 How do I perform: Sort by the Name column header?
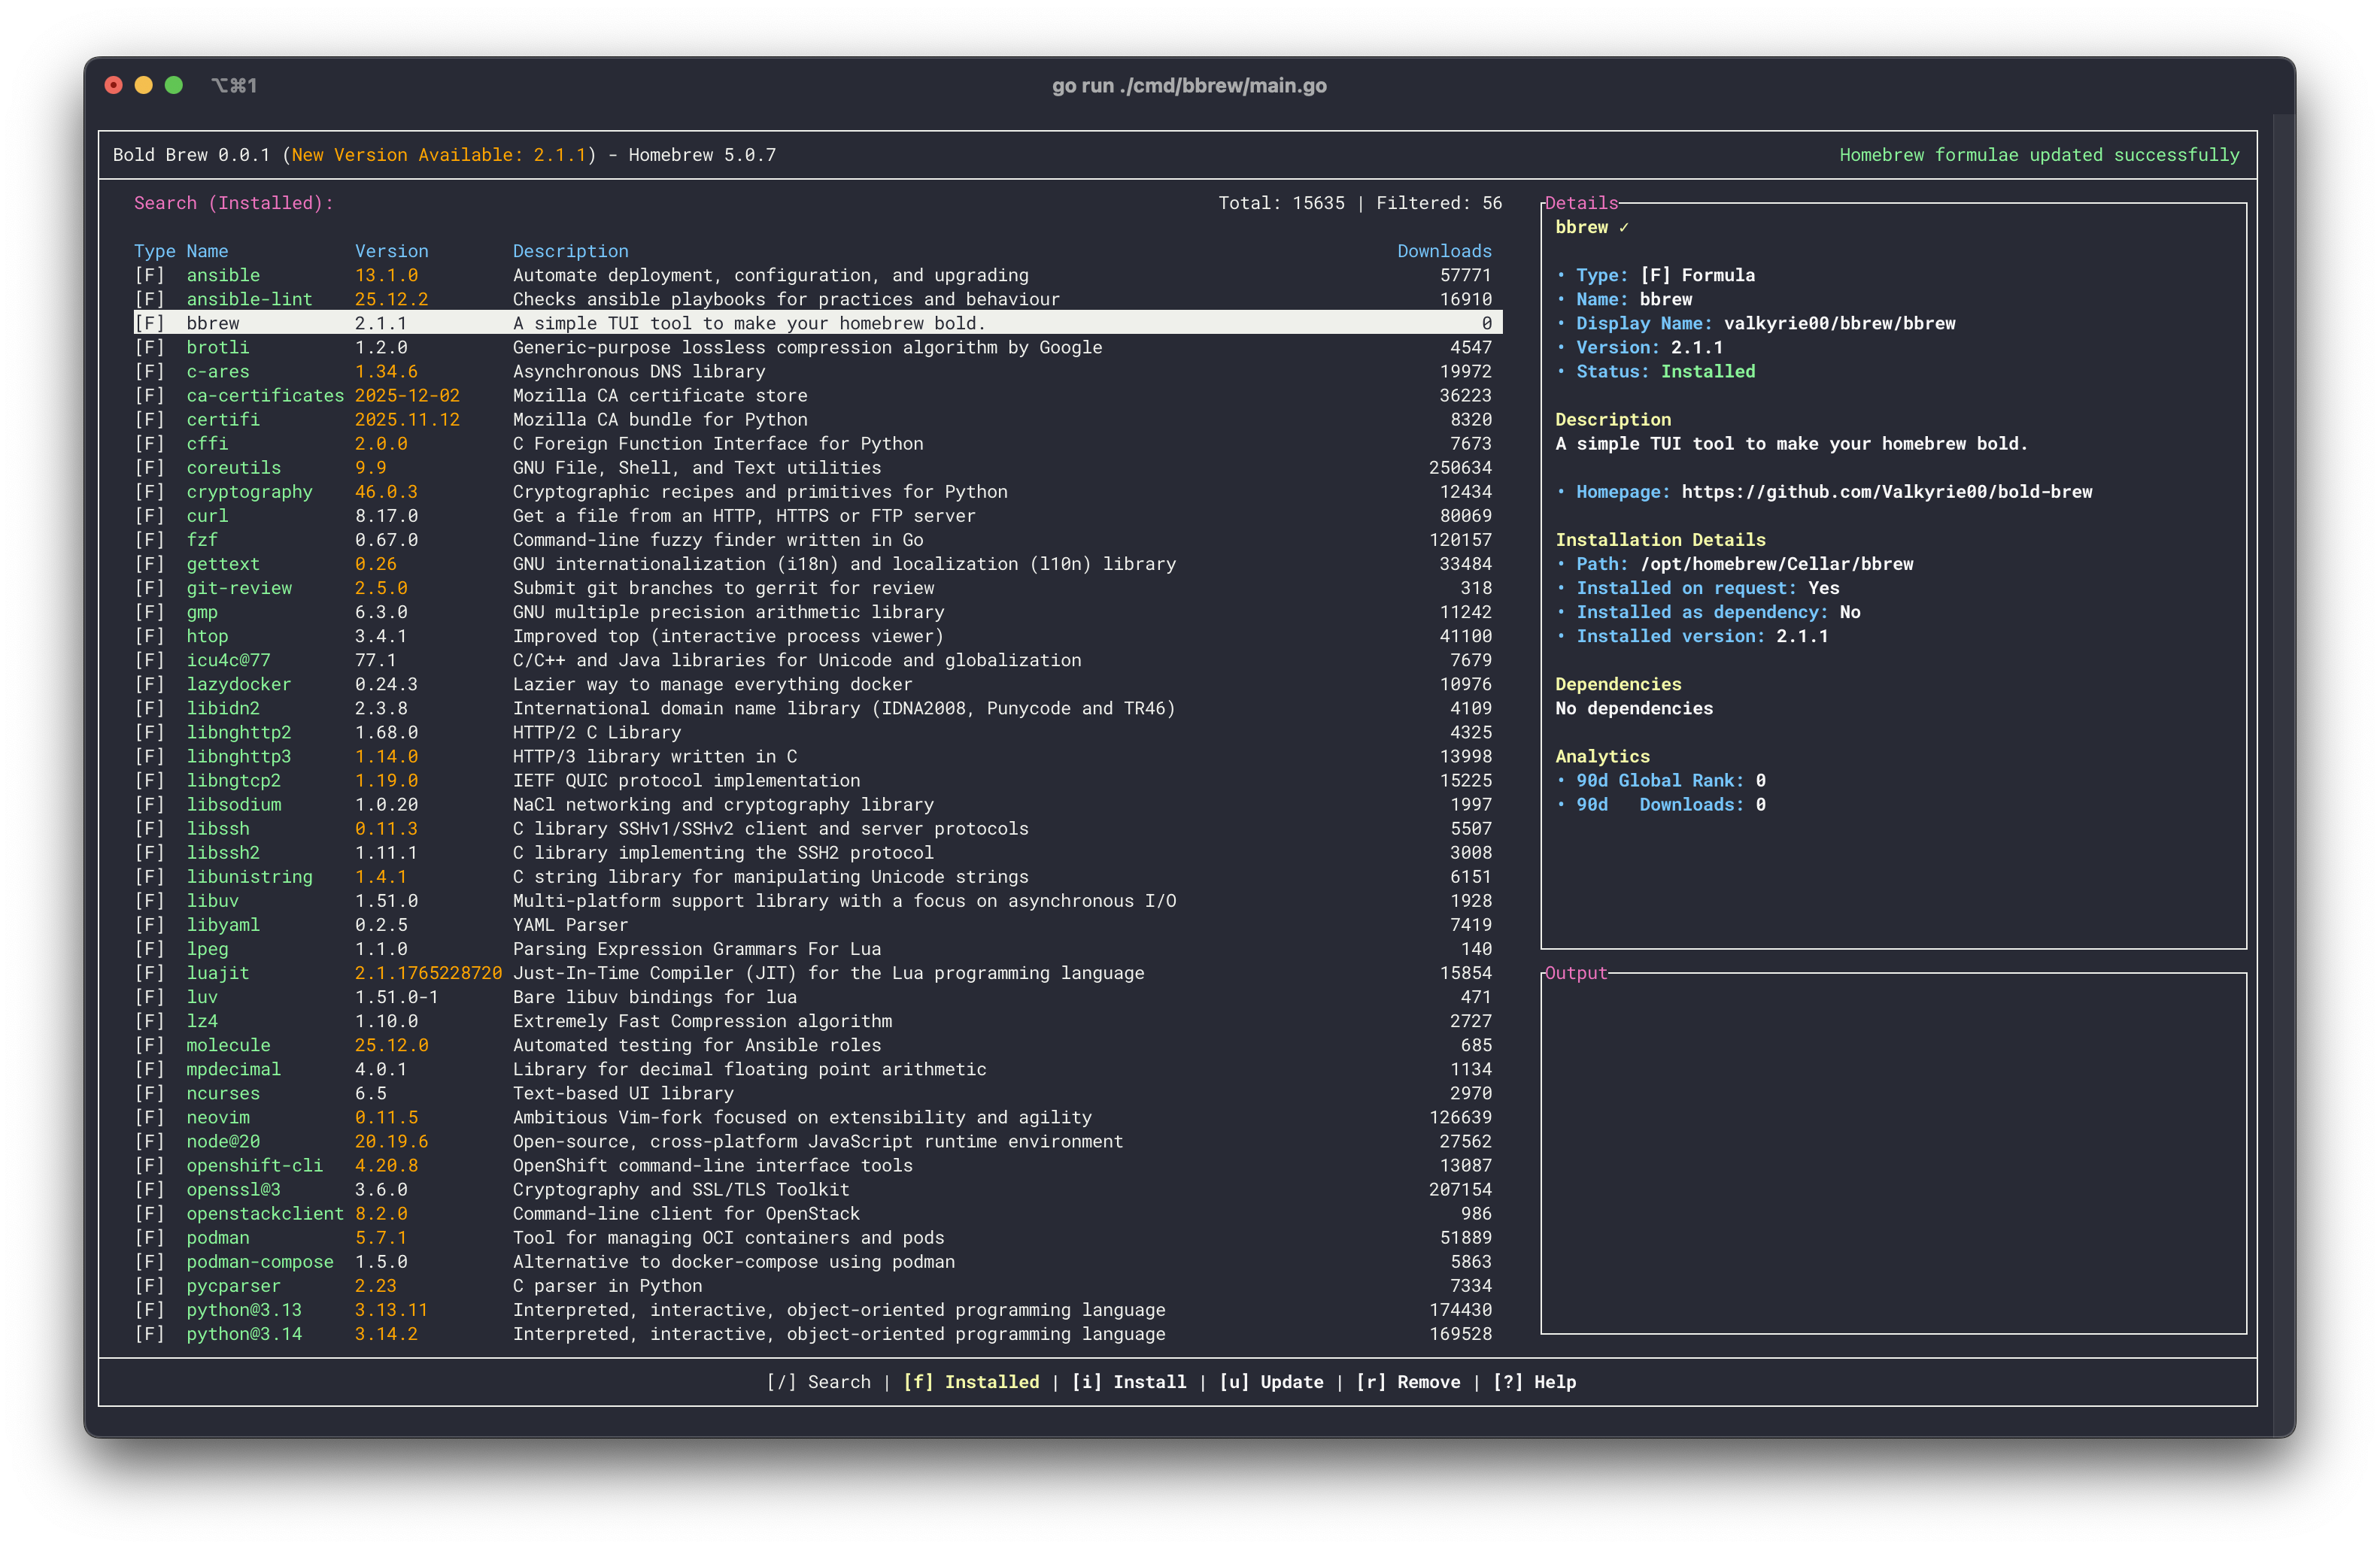coord(207,251)
